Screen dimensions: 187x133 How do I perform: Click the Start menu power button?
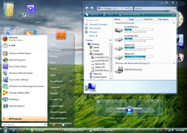pyautogui.click(x=54, y=125)
